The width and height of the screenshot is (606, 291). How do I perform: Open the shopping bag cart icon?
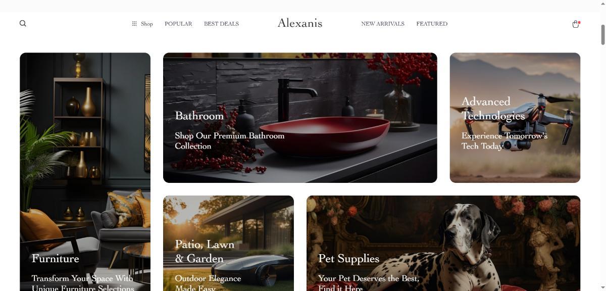click(575, 24)
